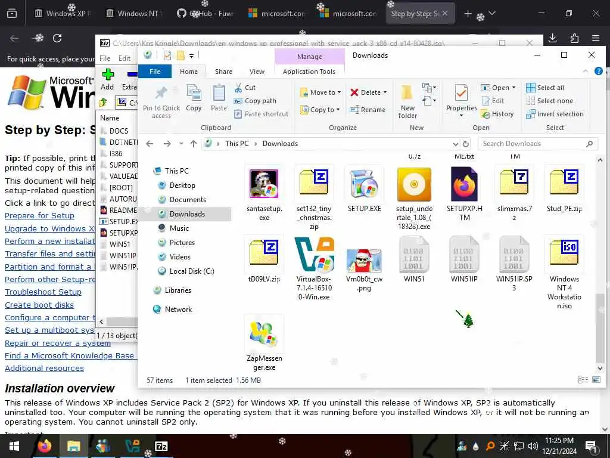The height and width of the screenshot is (458, 610).
Task: Expand the address bar history dropdown
Action: click(455, 144)
